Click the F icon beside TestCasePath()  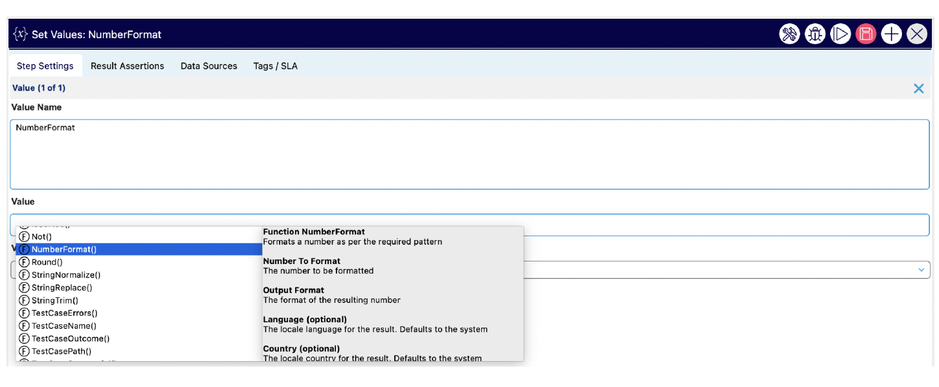coord(25,351)
